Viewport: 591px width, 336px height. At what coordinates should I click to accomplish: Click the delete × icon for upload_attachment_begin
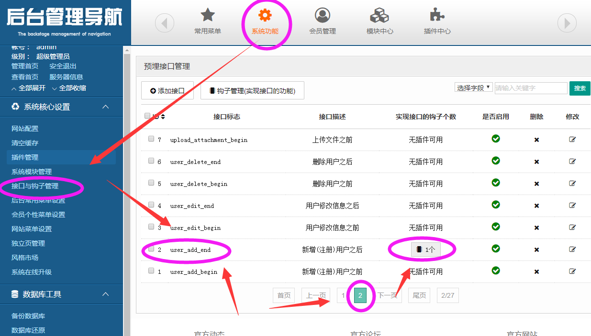(537, 139)
